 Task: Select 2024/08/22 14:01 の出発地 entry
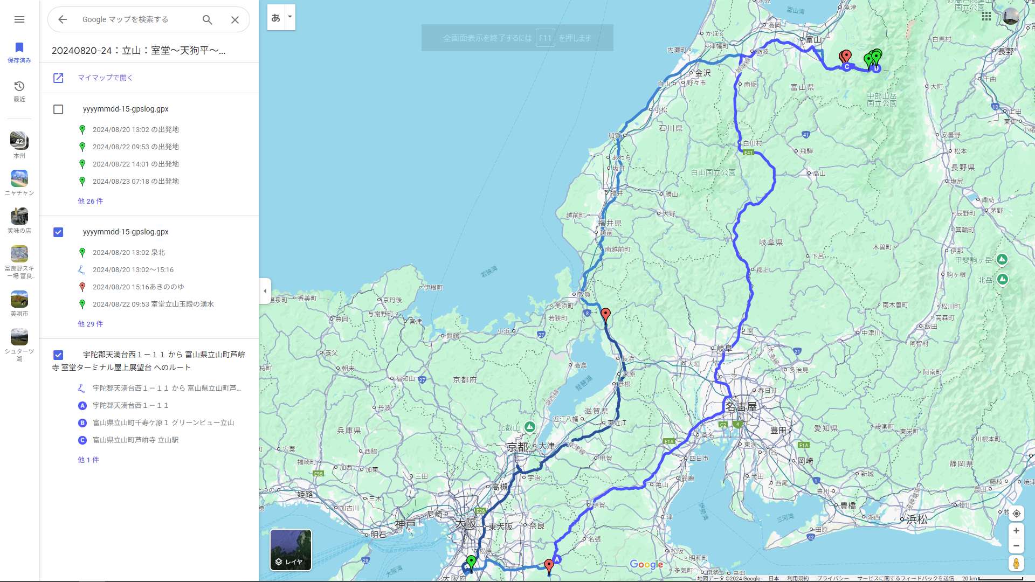[x=135, y=164]
